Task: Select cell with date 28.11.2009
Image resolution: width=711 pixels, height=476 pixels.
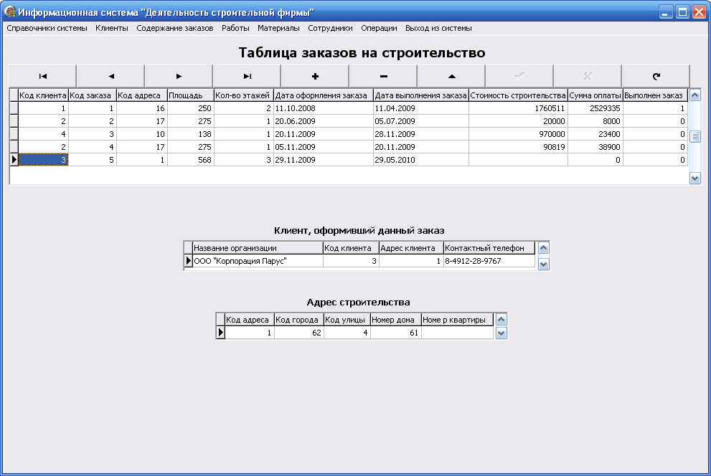Action: click(x=421, y=134)
